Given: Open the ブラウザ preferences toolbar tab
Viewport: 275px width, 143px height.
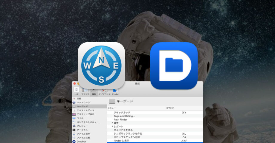Looking at the screenshot, I should [x=85, y=92].
